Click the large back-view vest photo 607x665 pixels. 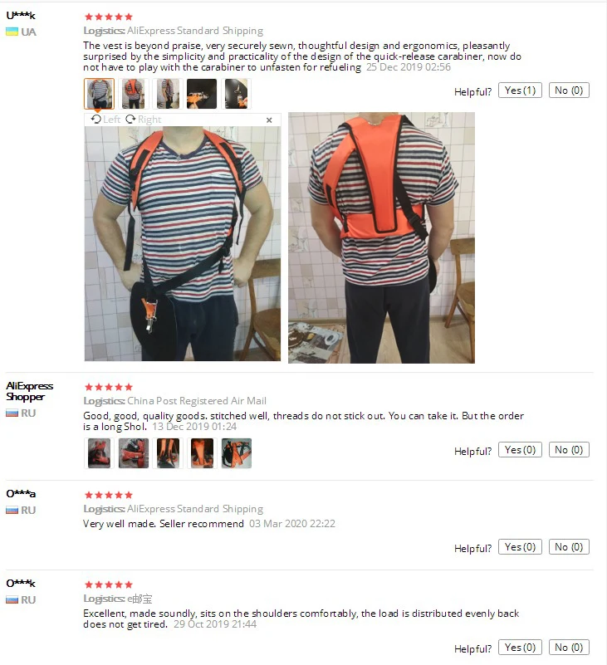coord(381,237)
